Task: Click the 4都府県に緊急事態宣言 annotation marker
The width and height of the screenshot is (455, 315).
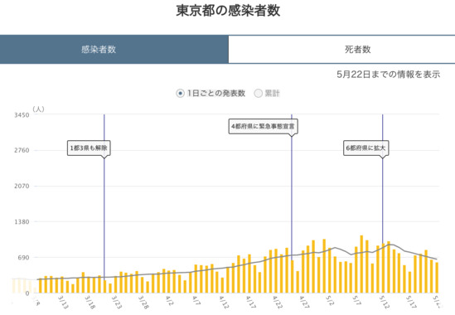Action: pyautogui.click(x=264, y=126)
